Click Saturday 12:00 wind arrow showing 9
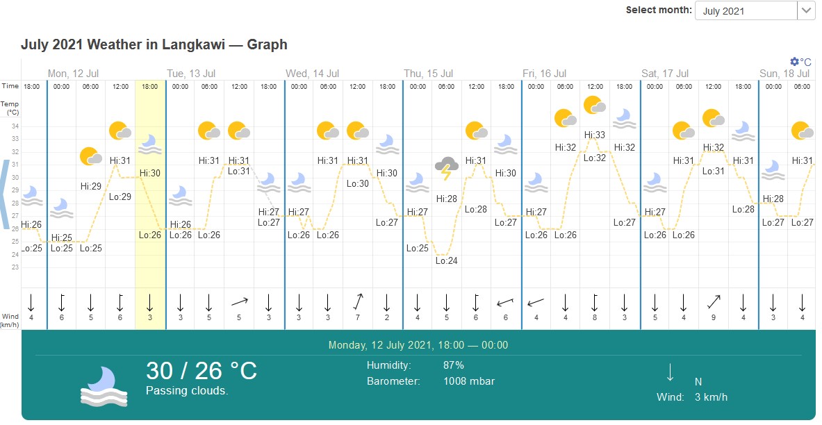The image size is (822, 425). pos(714,301)
